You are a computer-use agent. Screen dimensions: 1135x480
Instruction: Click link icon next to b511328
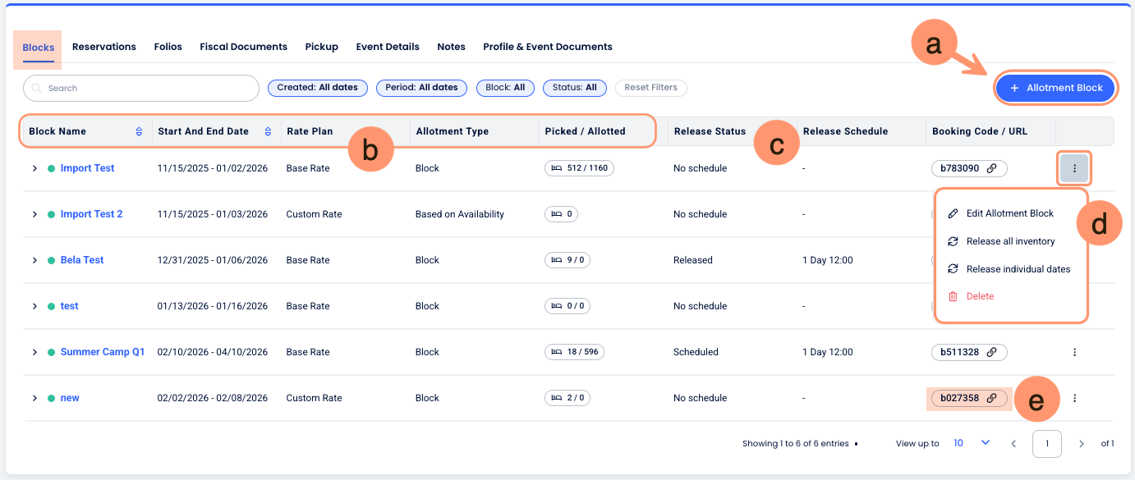point(991,352)
